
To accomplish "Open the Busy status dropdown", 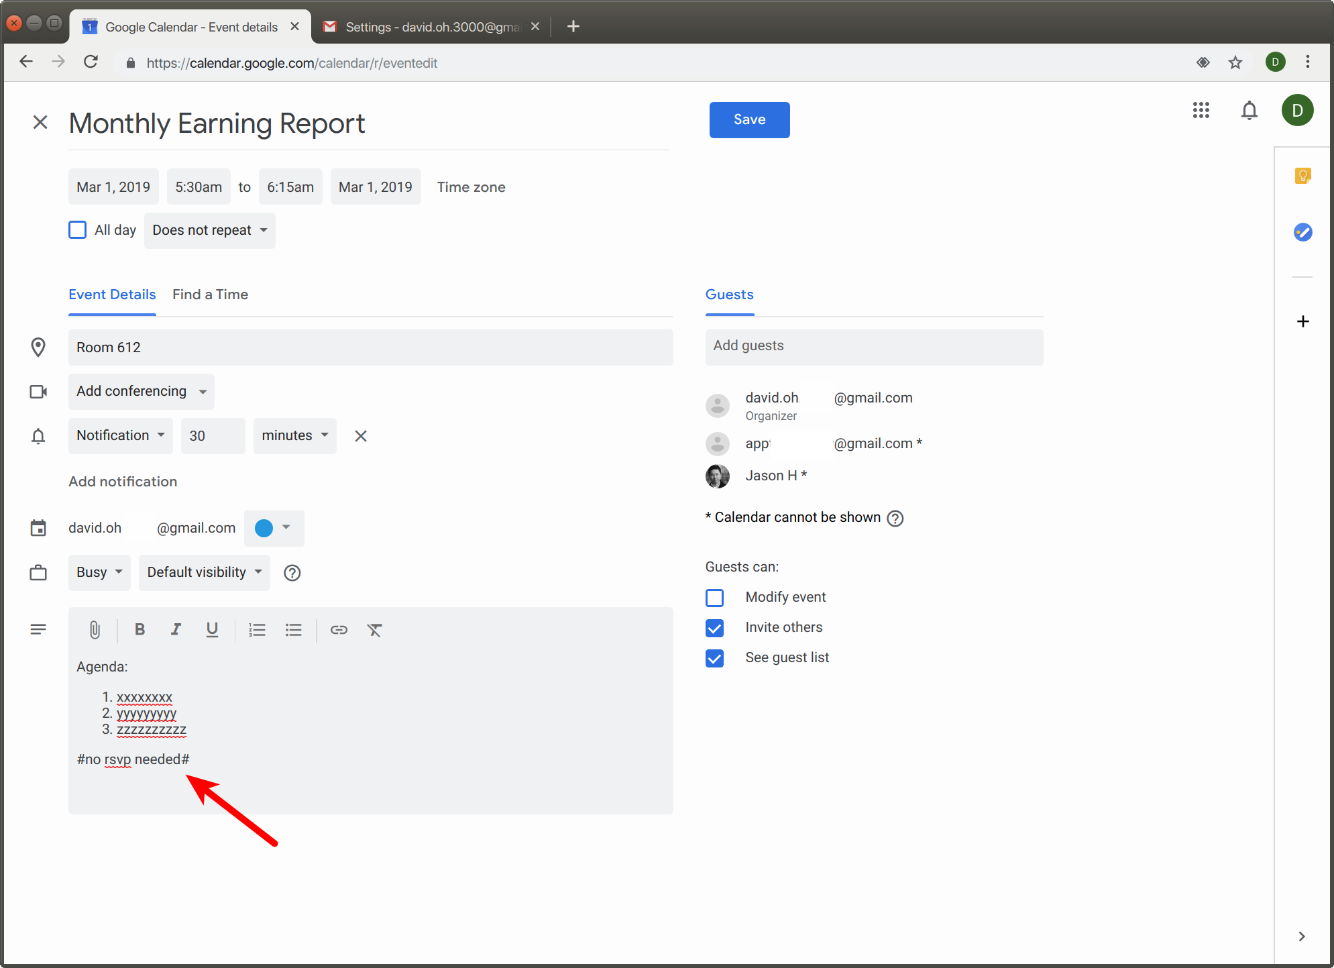I will (99, 572).
